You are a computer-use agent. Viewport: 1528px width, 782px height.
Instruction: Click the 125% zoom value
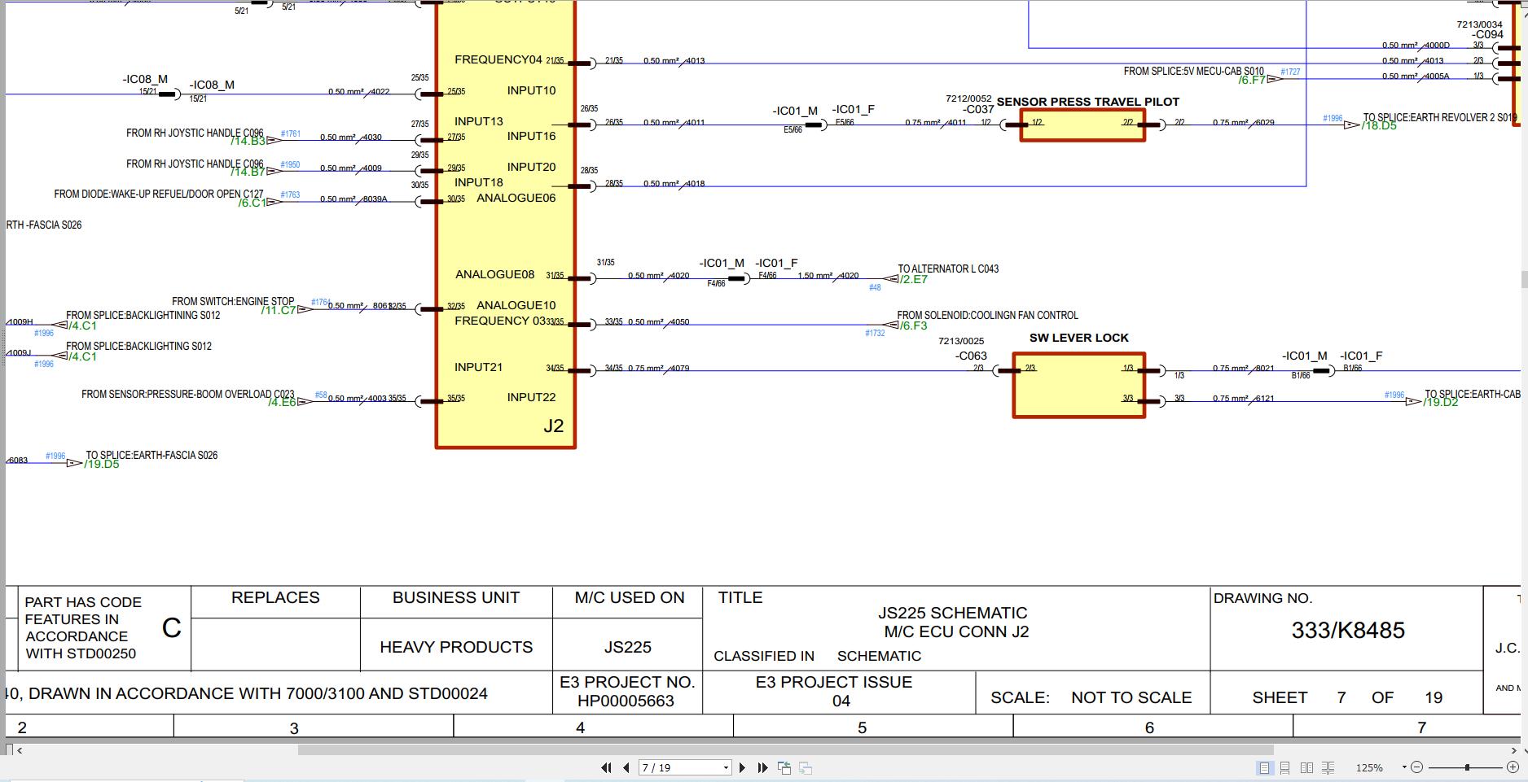(x=1369, y=767)
